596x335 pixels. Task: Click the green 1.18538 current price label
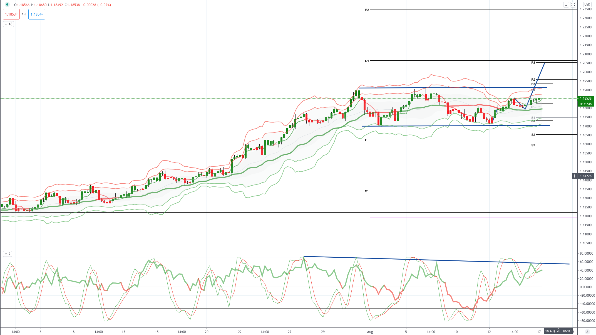tap(585, 98)
